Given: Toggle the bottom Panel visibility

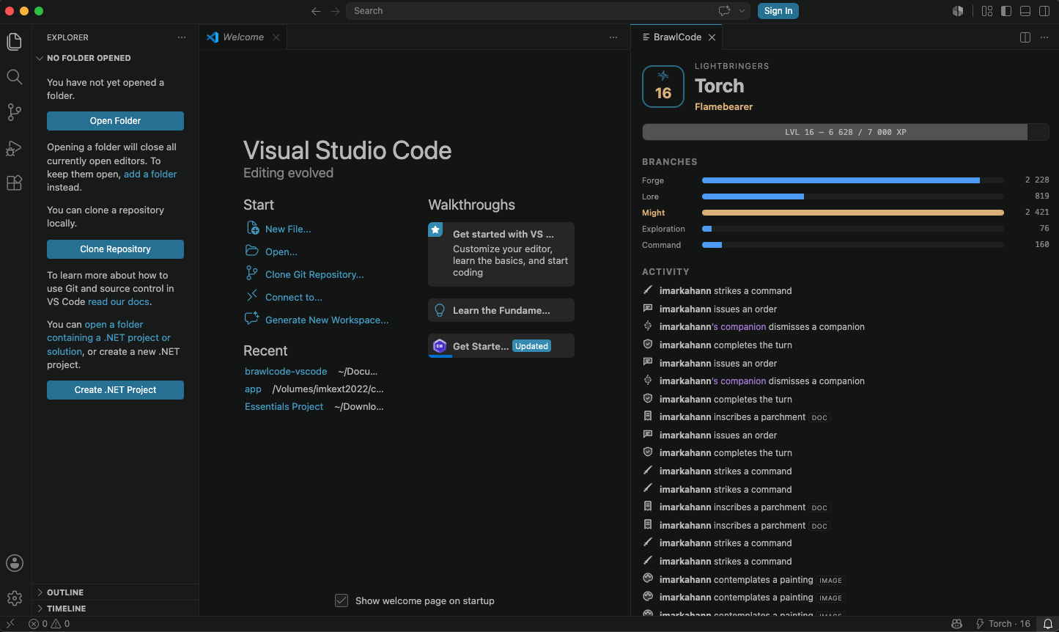Looking at the screenshot, I should coord(1025,11).
